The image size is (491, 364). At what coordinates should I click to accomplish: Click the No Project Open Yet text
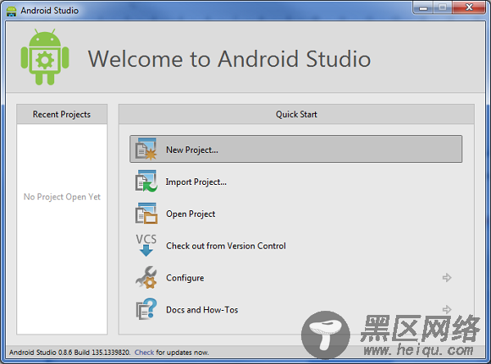(x=62, y=197)
